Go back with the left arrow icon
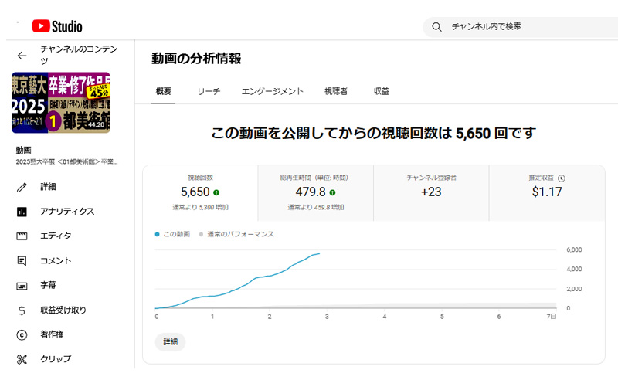 [x=22, y=56]
